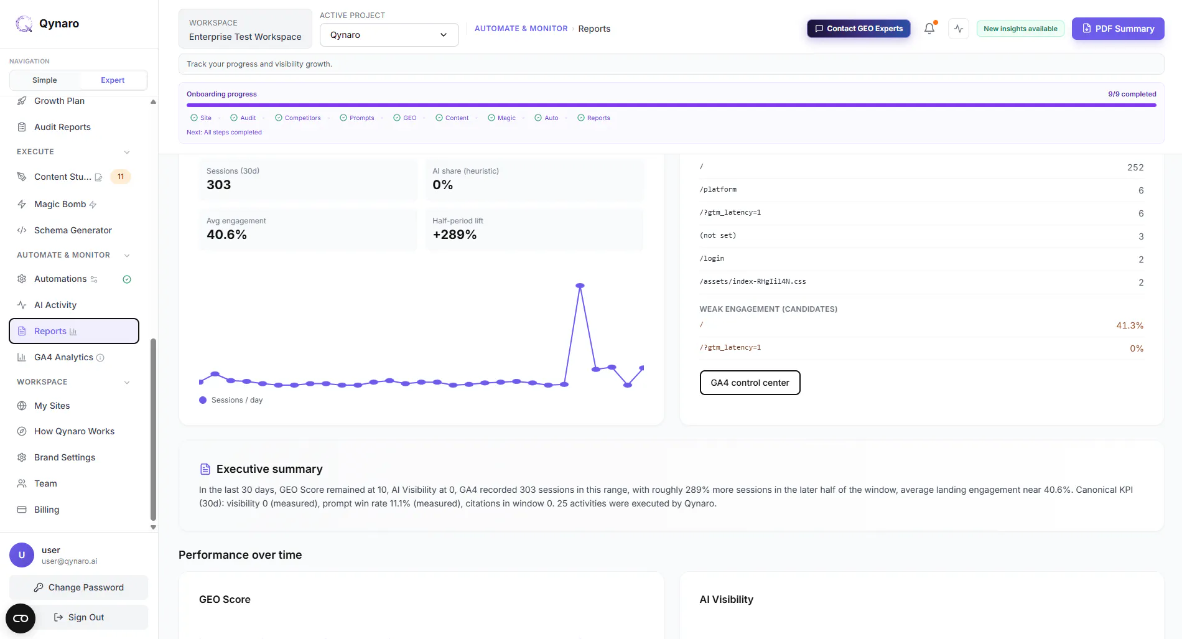This screenshot has height=639, width=1182.
Task: Click the My Sites globe icon
Action: point(22,406)
